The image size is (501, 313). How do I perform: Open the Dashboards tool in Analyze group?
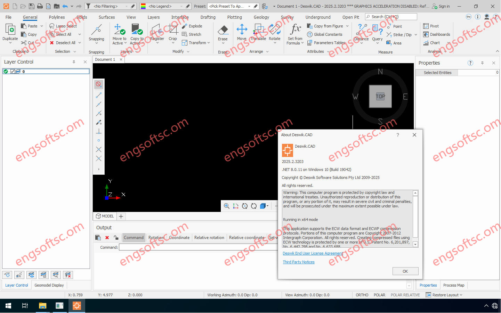[436, 34]
